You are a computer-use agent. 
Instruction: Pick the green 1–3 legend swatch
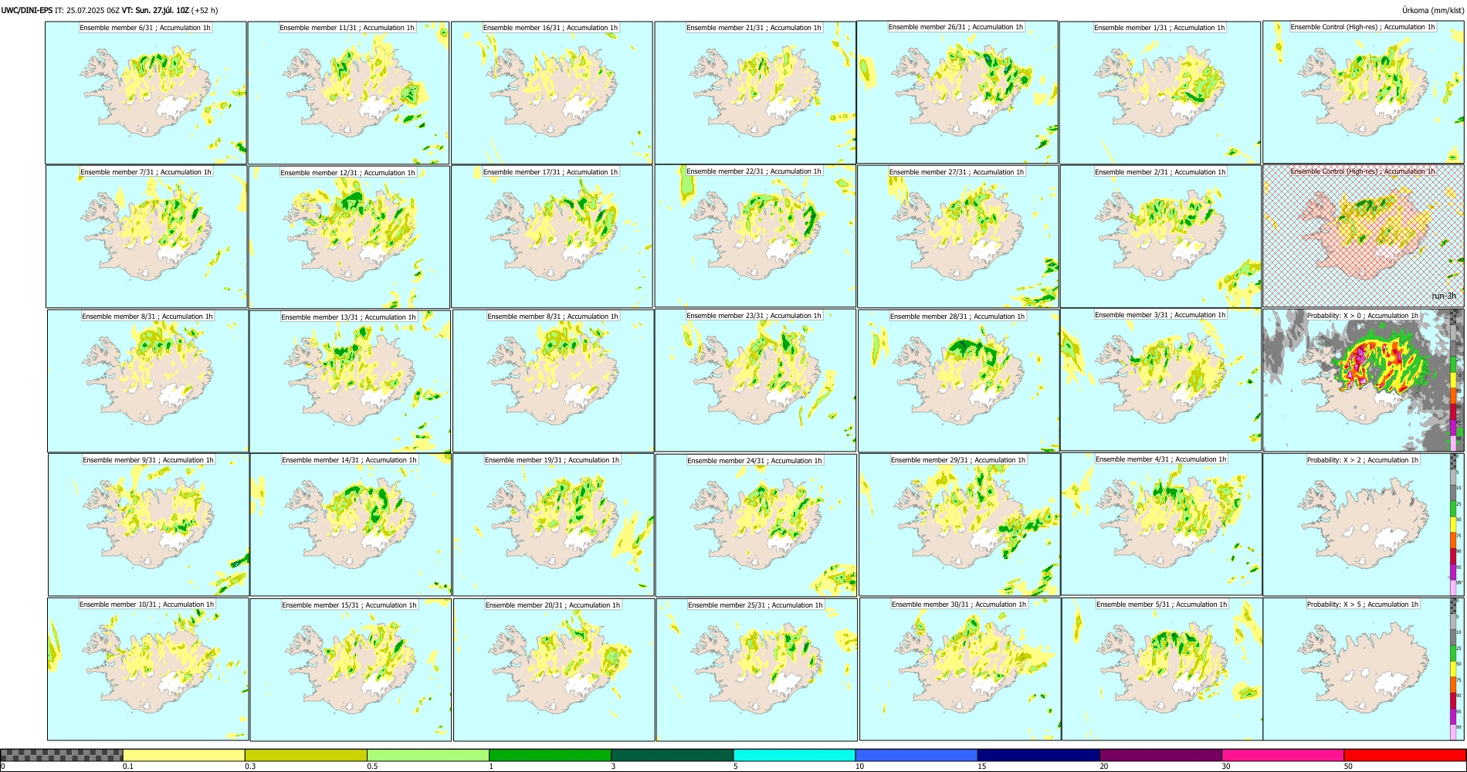click(550, 755)
